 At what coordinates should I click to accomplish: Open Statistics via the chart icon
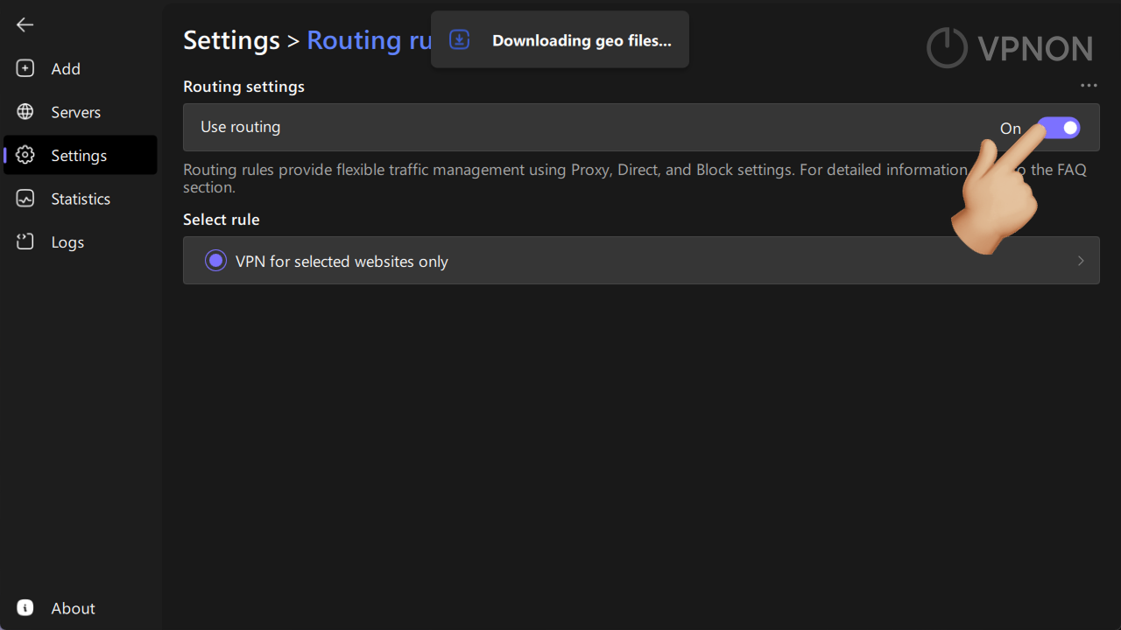point(25,199)
